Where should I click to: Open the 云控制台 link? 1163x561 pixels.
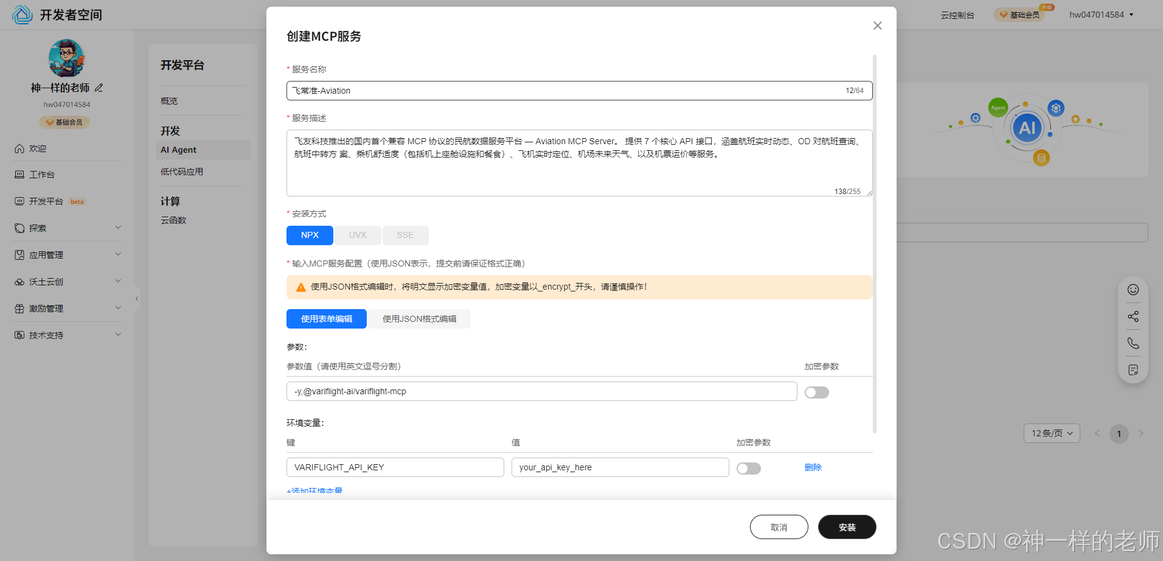coord(957,15)
